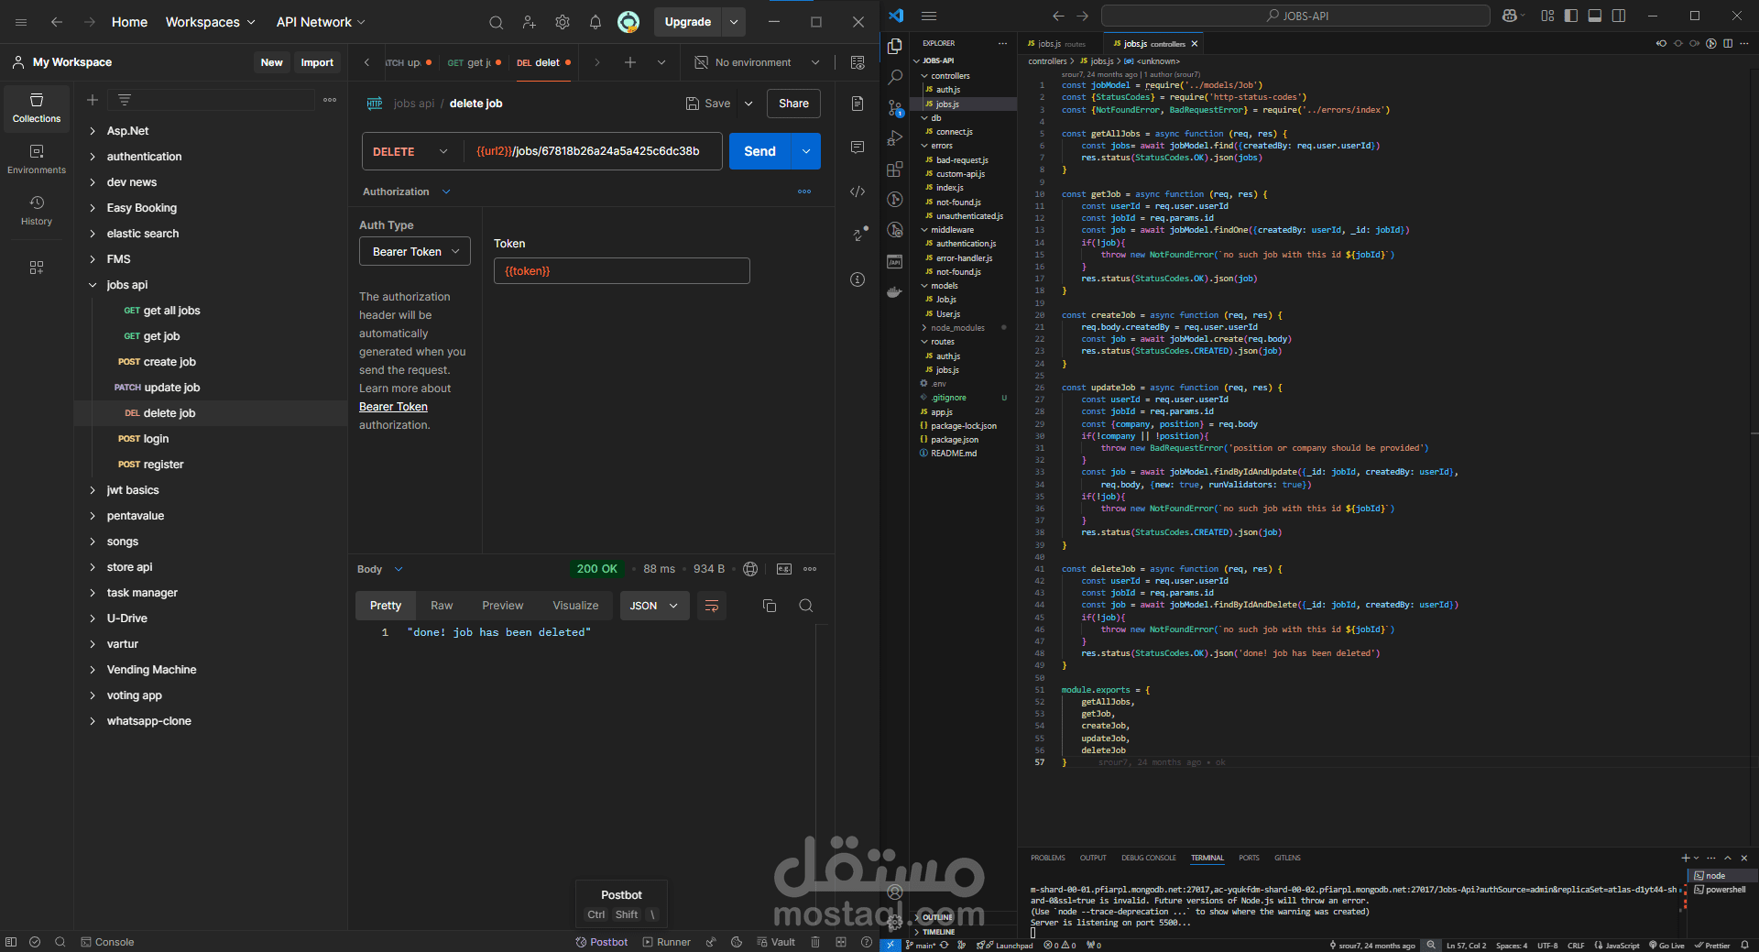Start Go Live server in status bar
The width and height of the screenshot is (1759, 952).
click(1666, 945)
